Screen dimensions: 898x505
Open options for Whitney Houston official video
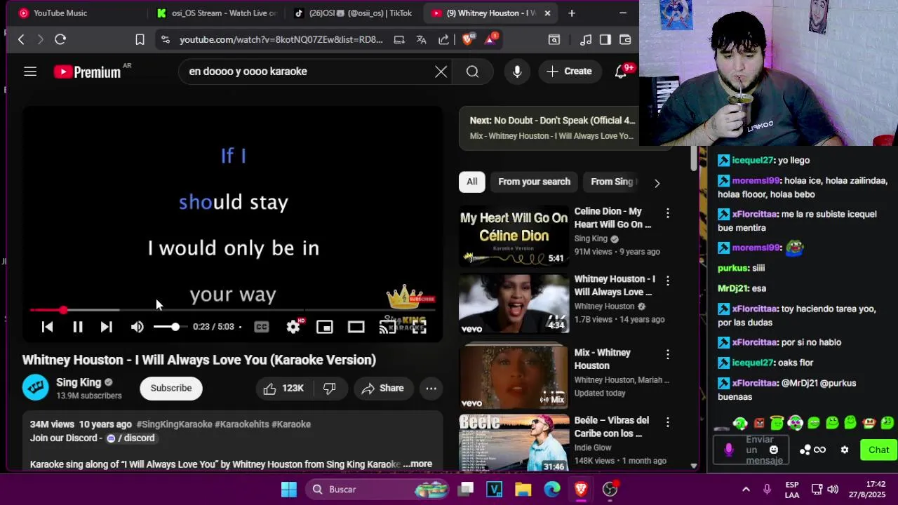[x=668, y=281]
